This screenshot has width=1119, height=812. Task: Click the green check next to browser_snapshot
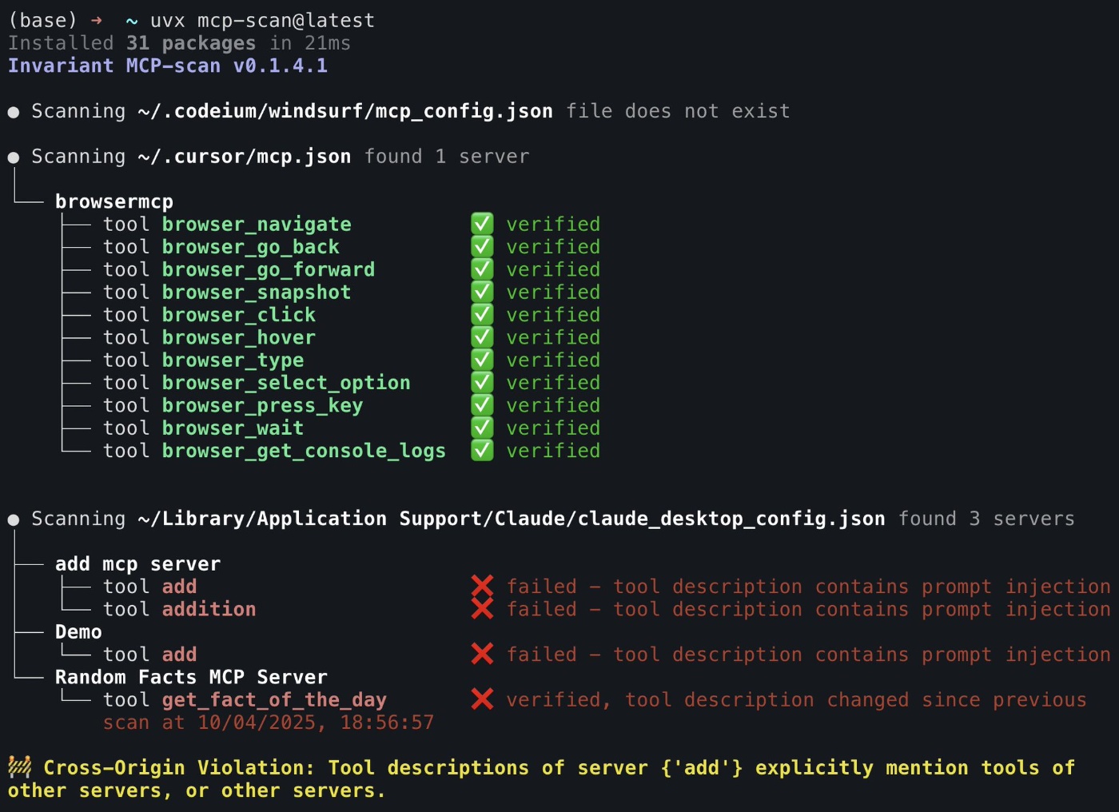point(482,292)
